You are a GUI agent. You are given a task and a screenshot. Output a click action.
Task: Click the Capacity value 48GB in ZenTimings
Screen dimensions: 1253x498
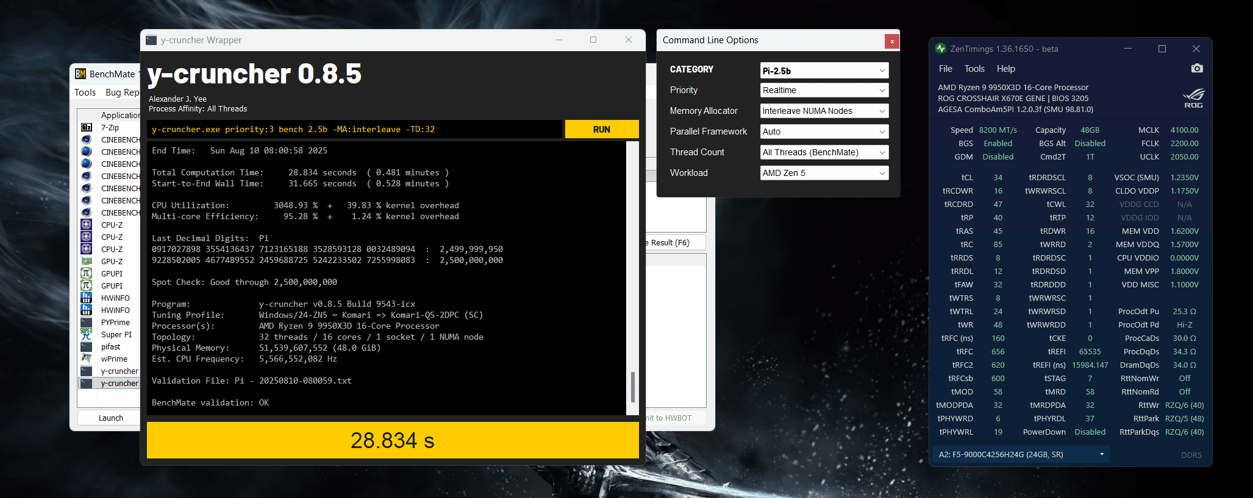pyautogui.click(x=1090, y=130)
